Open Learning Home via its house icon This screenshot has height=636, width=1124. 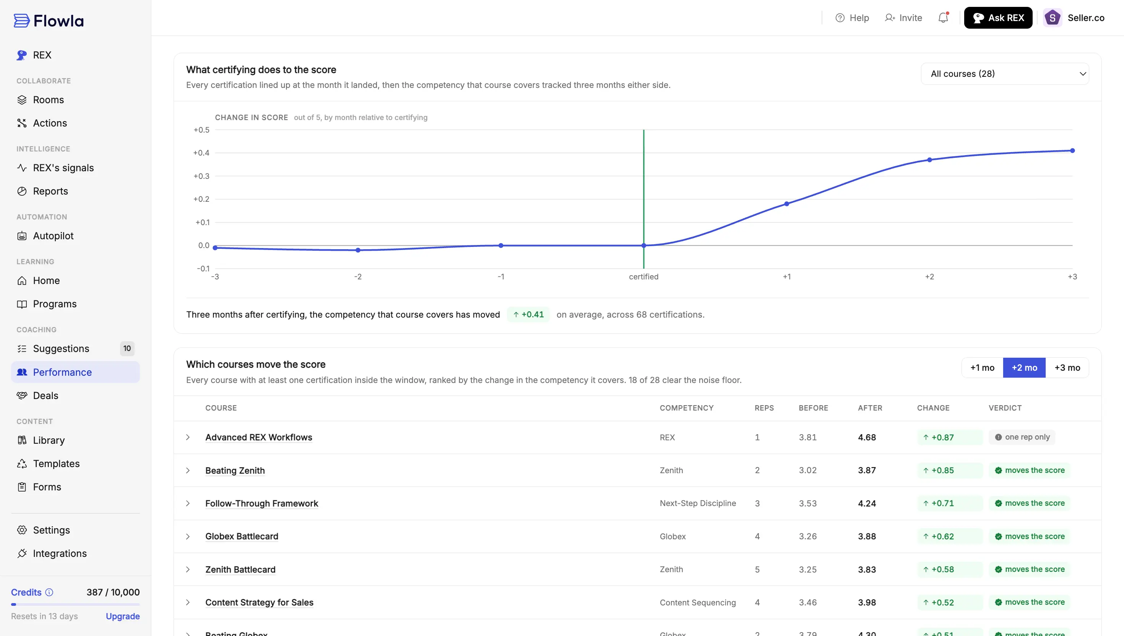[x=22, y=281]
